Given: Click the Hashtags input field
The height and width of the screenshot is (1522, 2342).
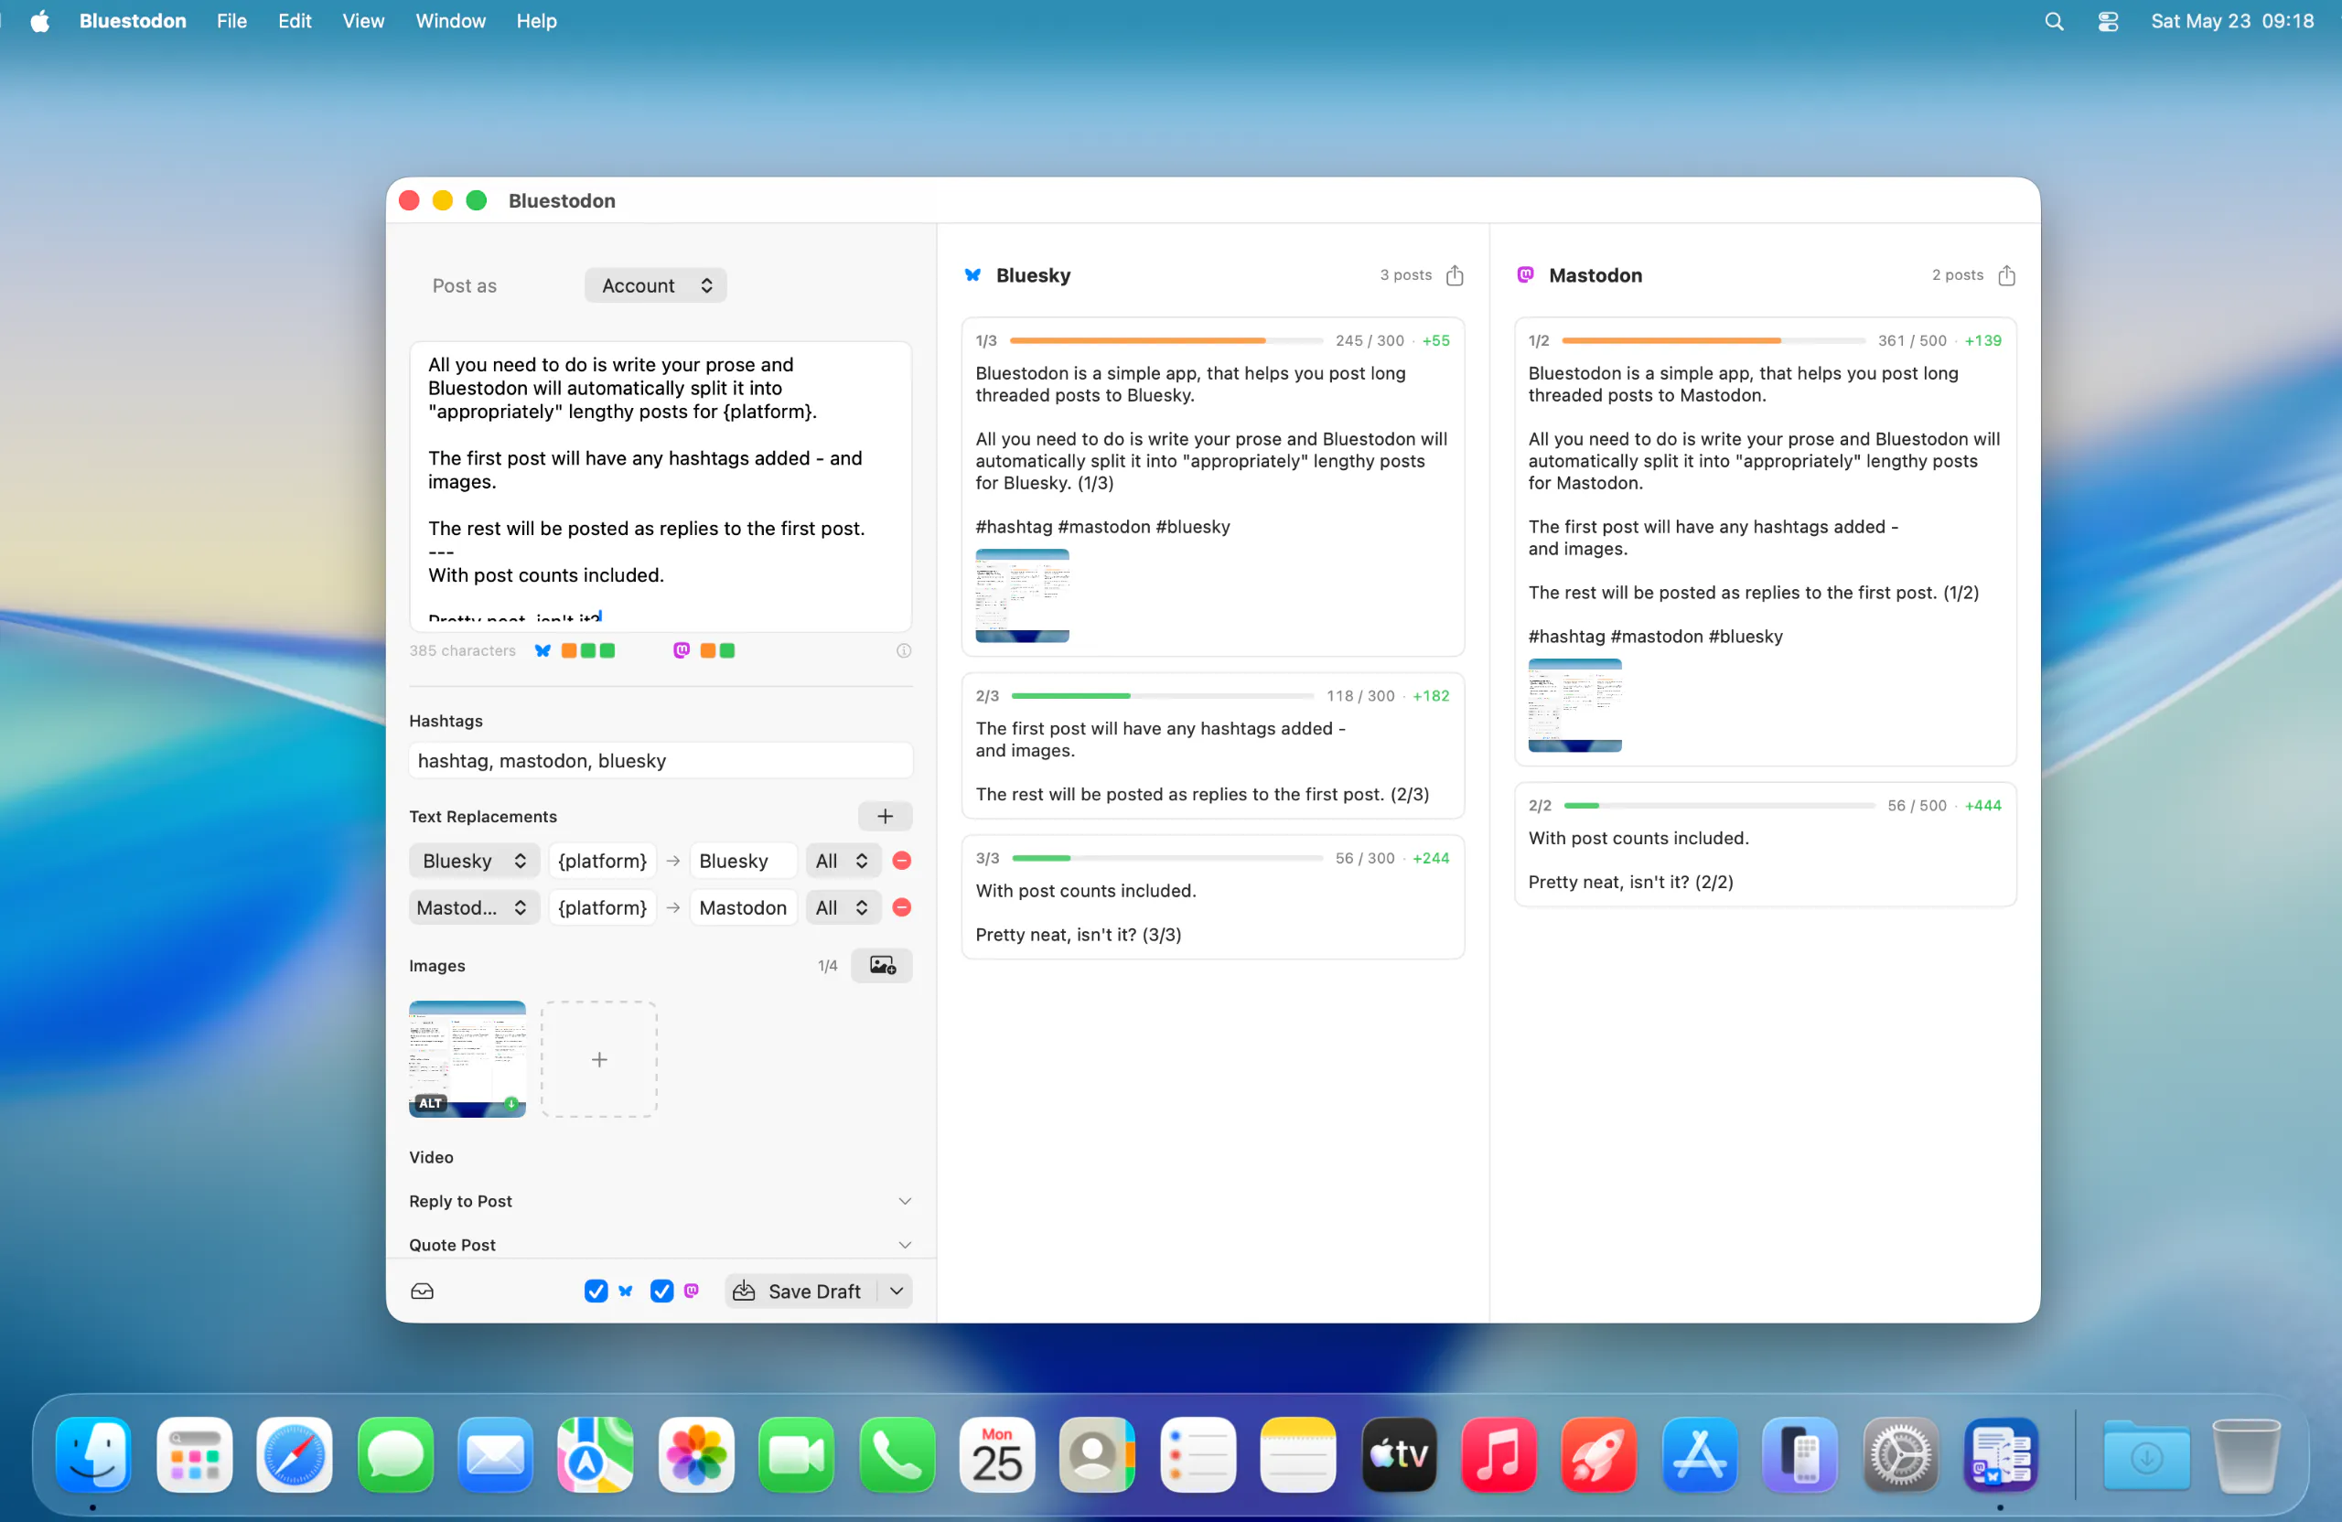Looking at the screenshot, I should pos(661,760).
